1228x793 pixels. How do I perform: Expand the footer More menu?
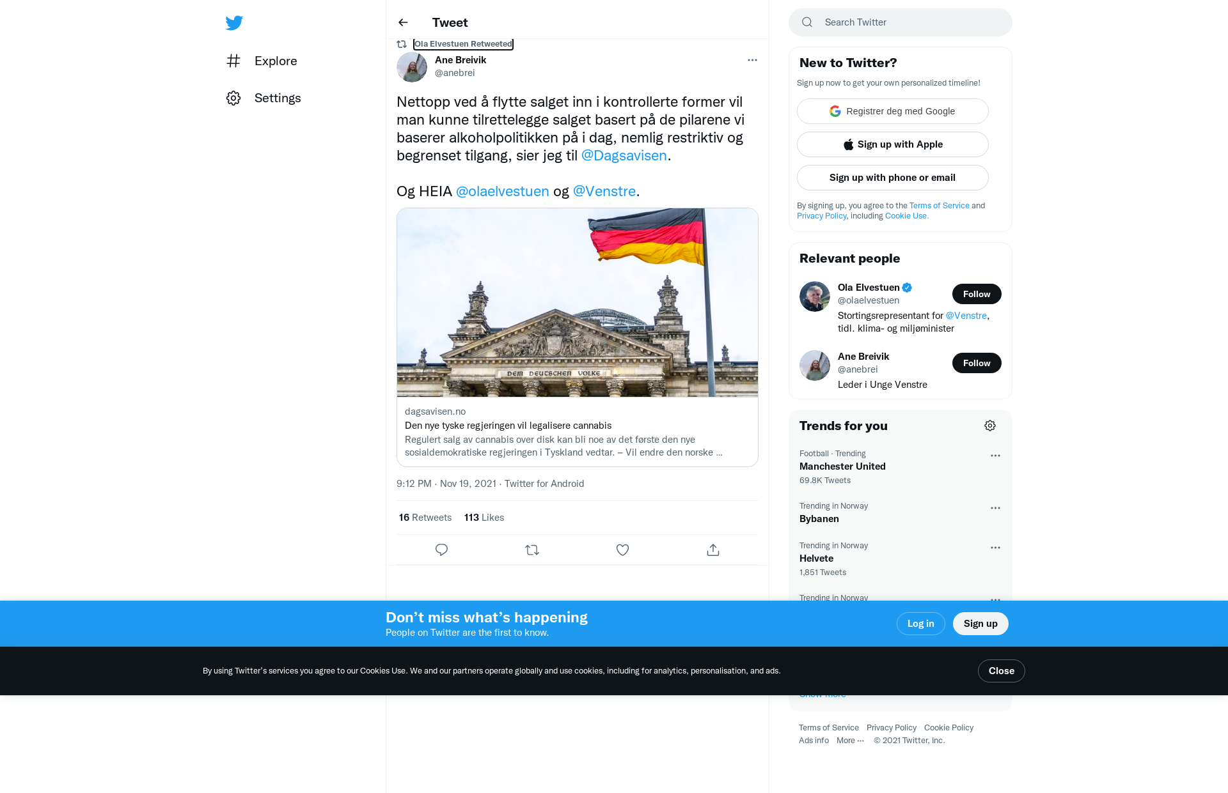click(x=851, y=741)
